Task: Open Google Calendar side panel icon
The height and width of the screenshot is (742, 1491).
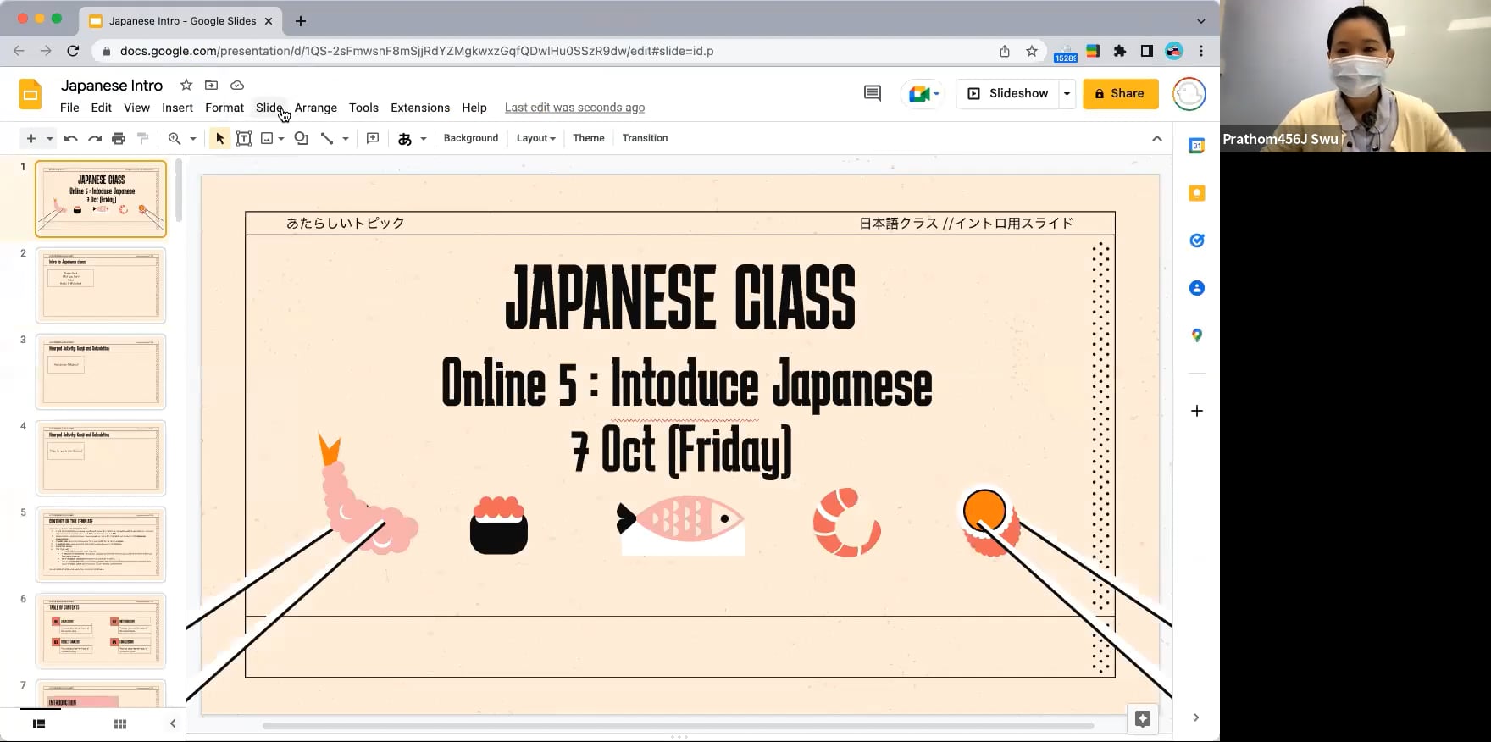Action: (x=1196, y=146)
